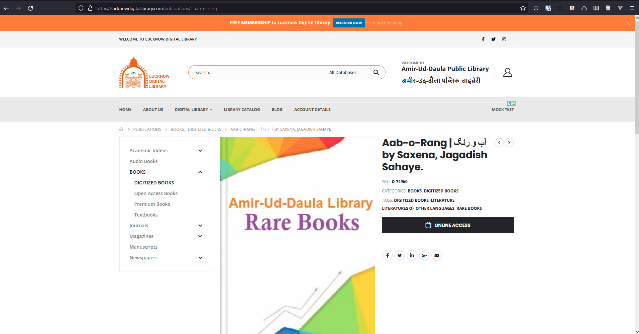Share publication on Google Plus
This screenshot has height=334, width=639.
[424, 255]
